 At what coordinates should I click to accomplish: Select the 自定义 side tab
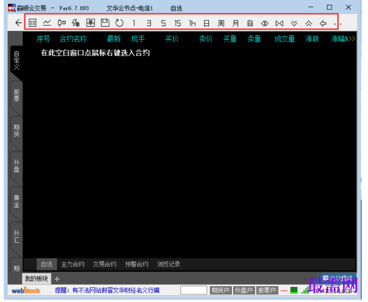pyautogui.click(x=16, y=60)
